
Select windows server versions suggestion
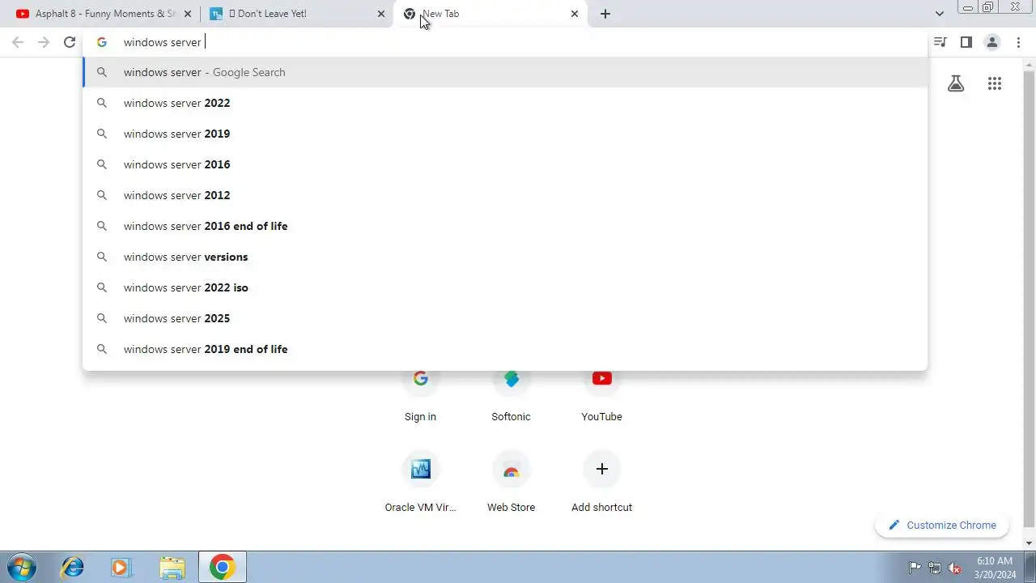point(505,257)
